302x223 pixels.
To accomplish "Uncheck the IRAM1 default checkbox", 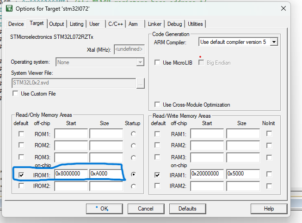I will point(157,175).
